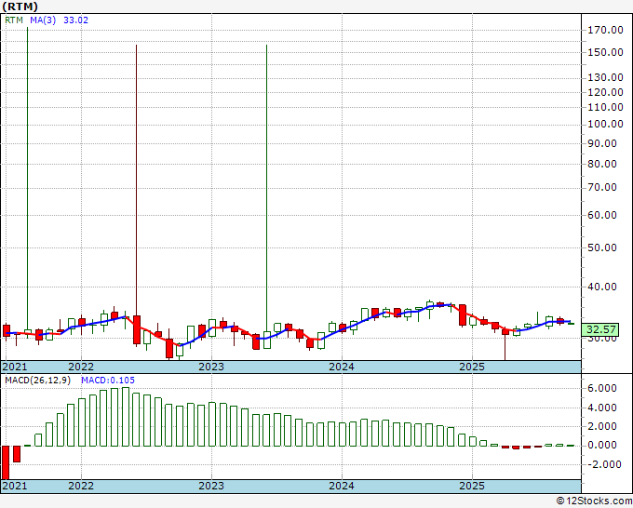Click the 0.000 MACD axis label
Screen dimensions: 633x508
tap(602, 446)
